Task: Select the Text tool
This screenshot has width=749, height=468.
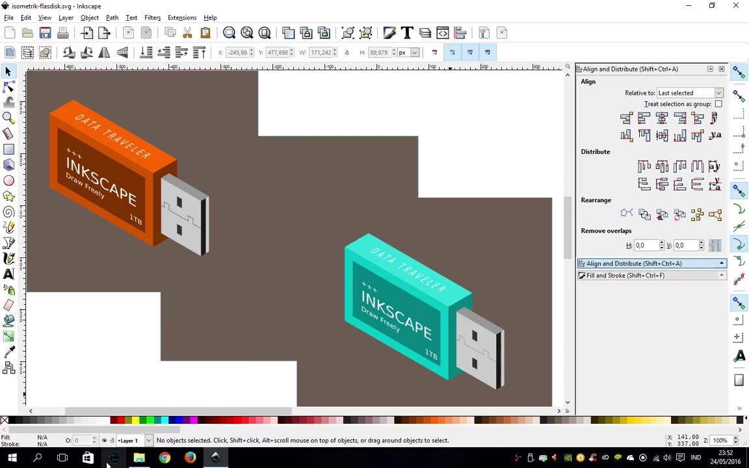Action: (9, 274)
